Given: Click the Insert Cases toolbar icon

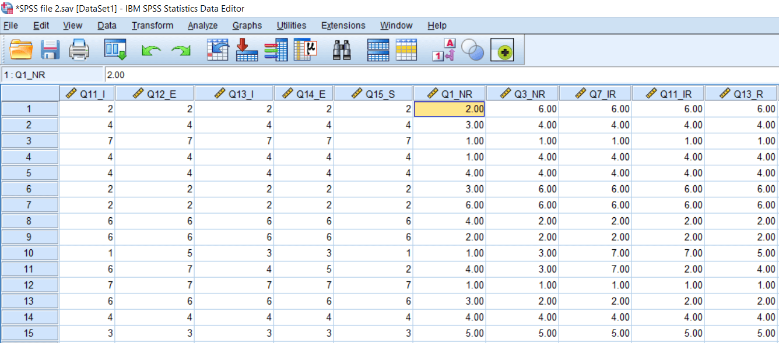Looking at the screenshot, I should click(247, 50).
